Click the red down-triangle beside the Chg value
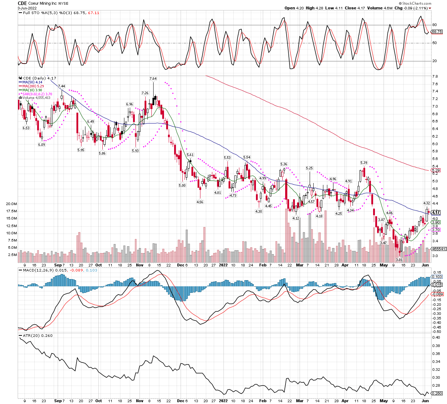This screenshot has height=404, width=447. (430, 8)
